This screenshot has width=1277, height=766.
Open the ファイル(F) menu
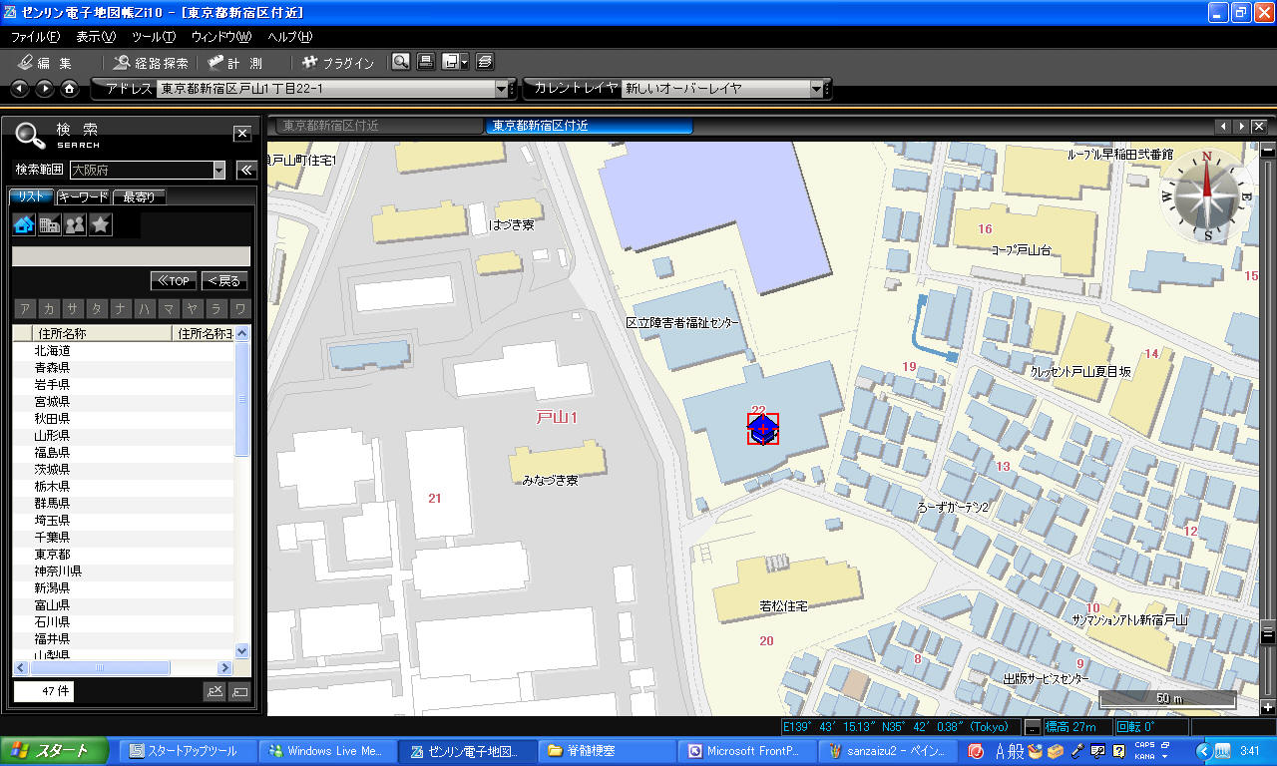point(35,37)
